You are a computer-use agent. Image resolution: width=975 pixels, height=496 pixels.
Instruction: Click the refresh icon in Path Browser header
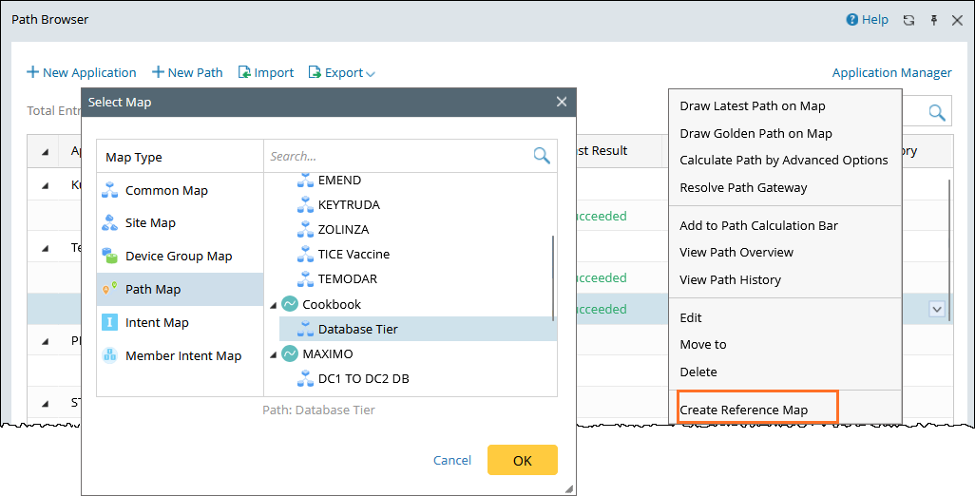tap(909, 20)
